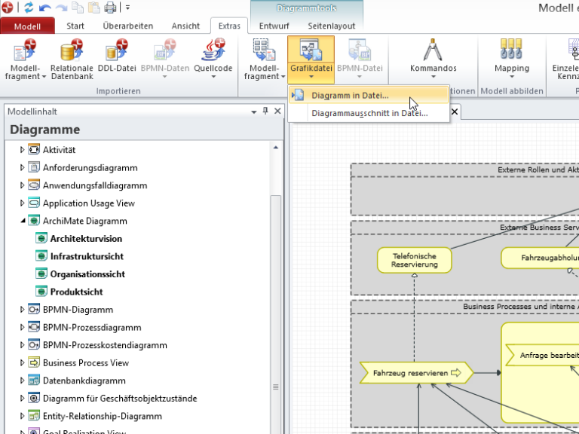Expand the BPMN-Prozessdiagramm tree node
This screenshot has width=579, height=434.
(x=22, y=327)
